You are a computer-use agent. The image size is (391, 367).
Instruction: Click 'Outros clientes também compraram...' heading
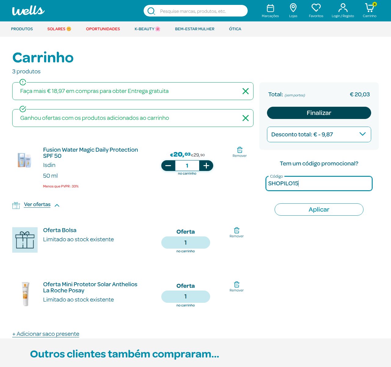click(x=125, y=354)
